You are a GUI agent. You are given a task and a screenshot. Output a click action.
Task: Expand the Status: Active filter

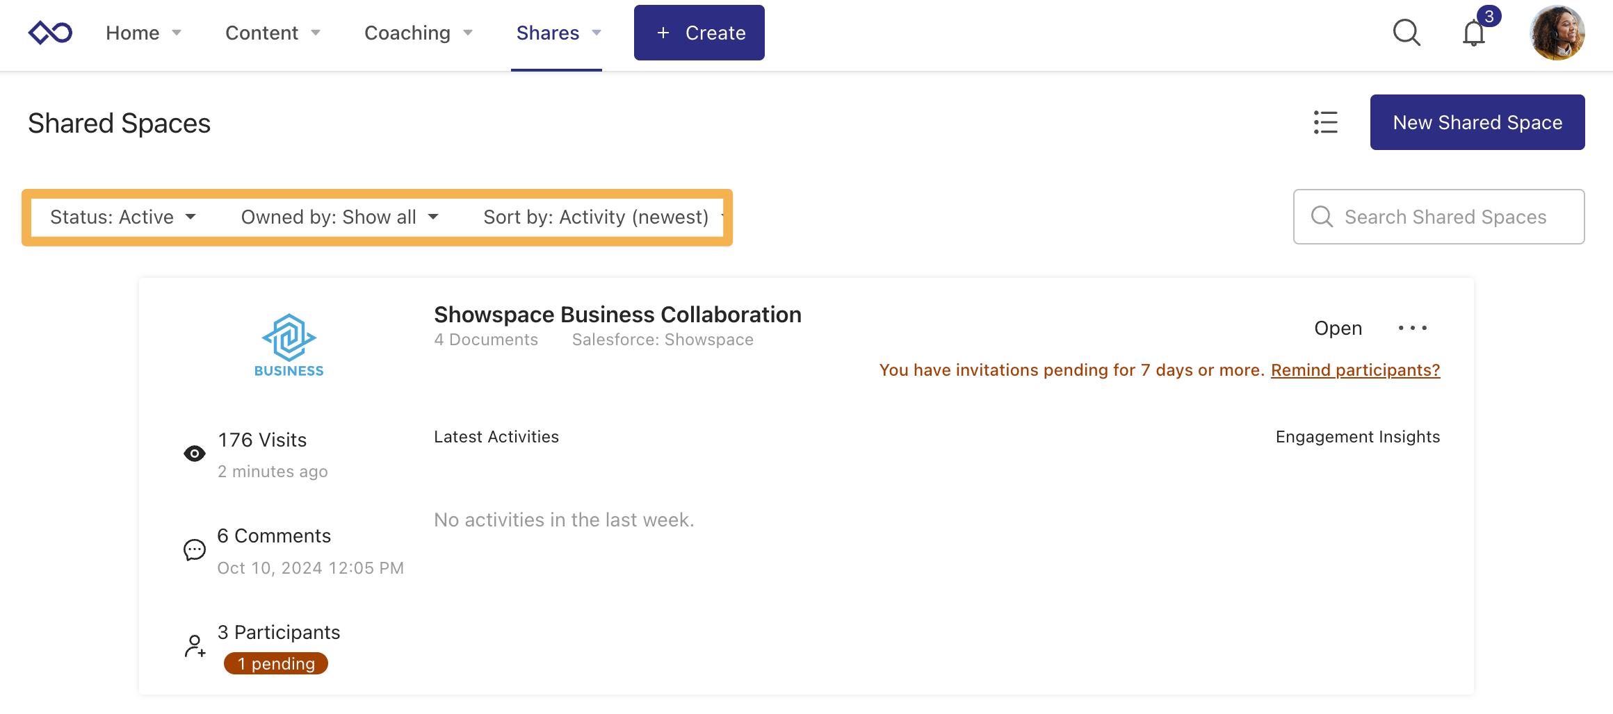(123, 217)
